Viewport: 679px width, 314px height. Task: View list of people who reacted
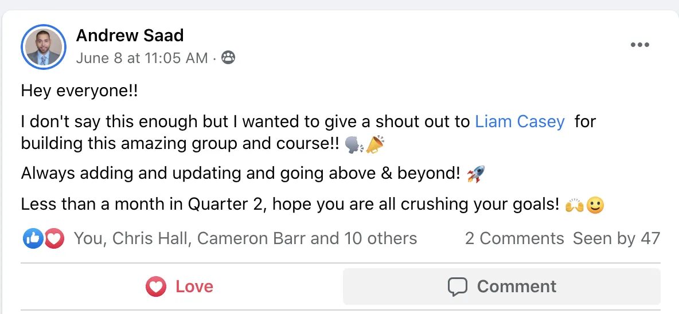pyautogui.click(x=245, y=238)
